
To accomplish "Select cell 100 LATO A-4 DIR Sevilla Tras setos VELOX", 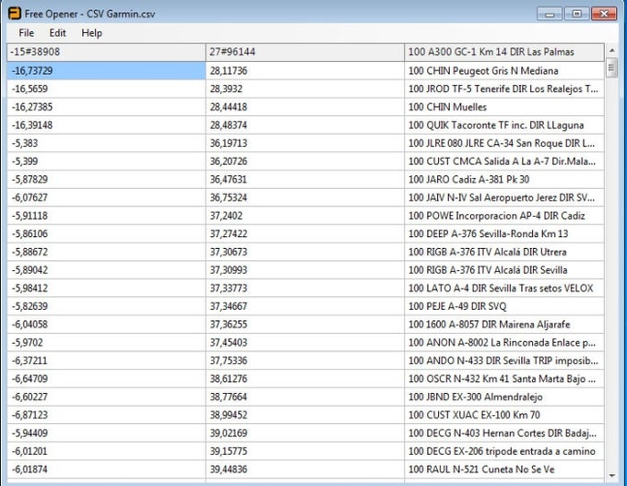I will 504,289.
